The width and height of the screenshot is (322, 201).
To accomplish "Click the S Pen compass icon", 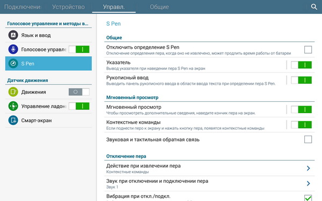I will (x=13, y=63).
